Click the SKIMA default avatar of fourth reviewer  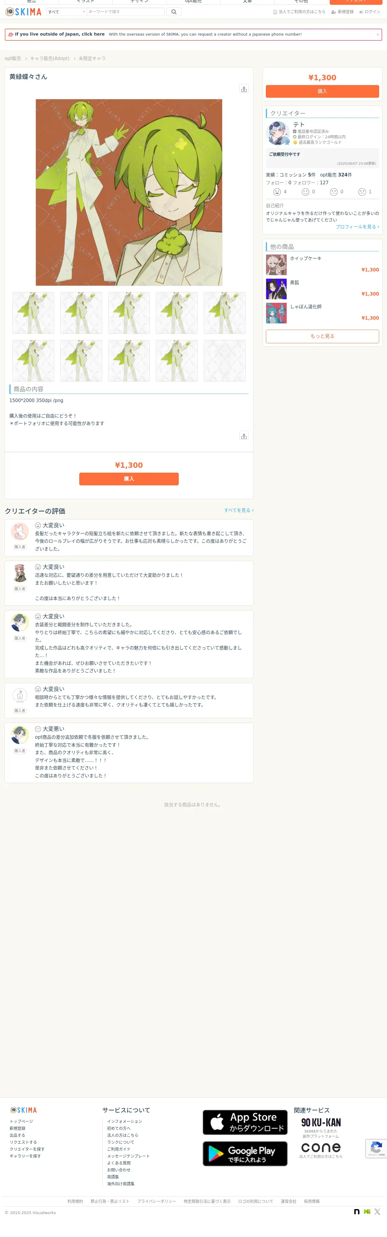pyautogui.click(x=20, y=695)
